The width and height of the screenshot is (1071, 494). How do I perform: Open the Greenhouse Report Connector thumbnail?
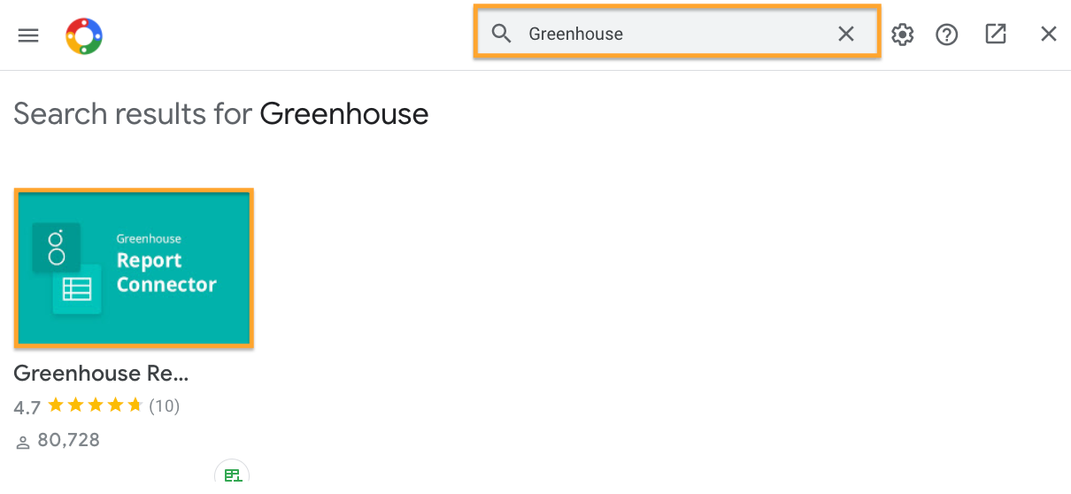point(134,267)
